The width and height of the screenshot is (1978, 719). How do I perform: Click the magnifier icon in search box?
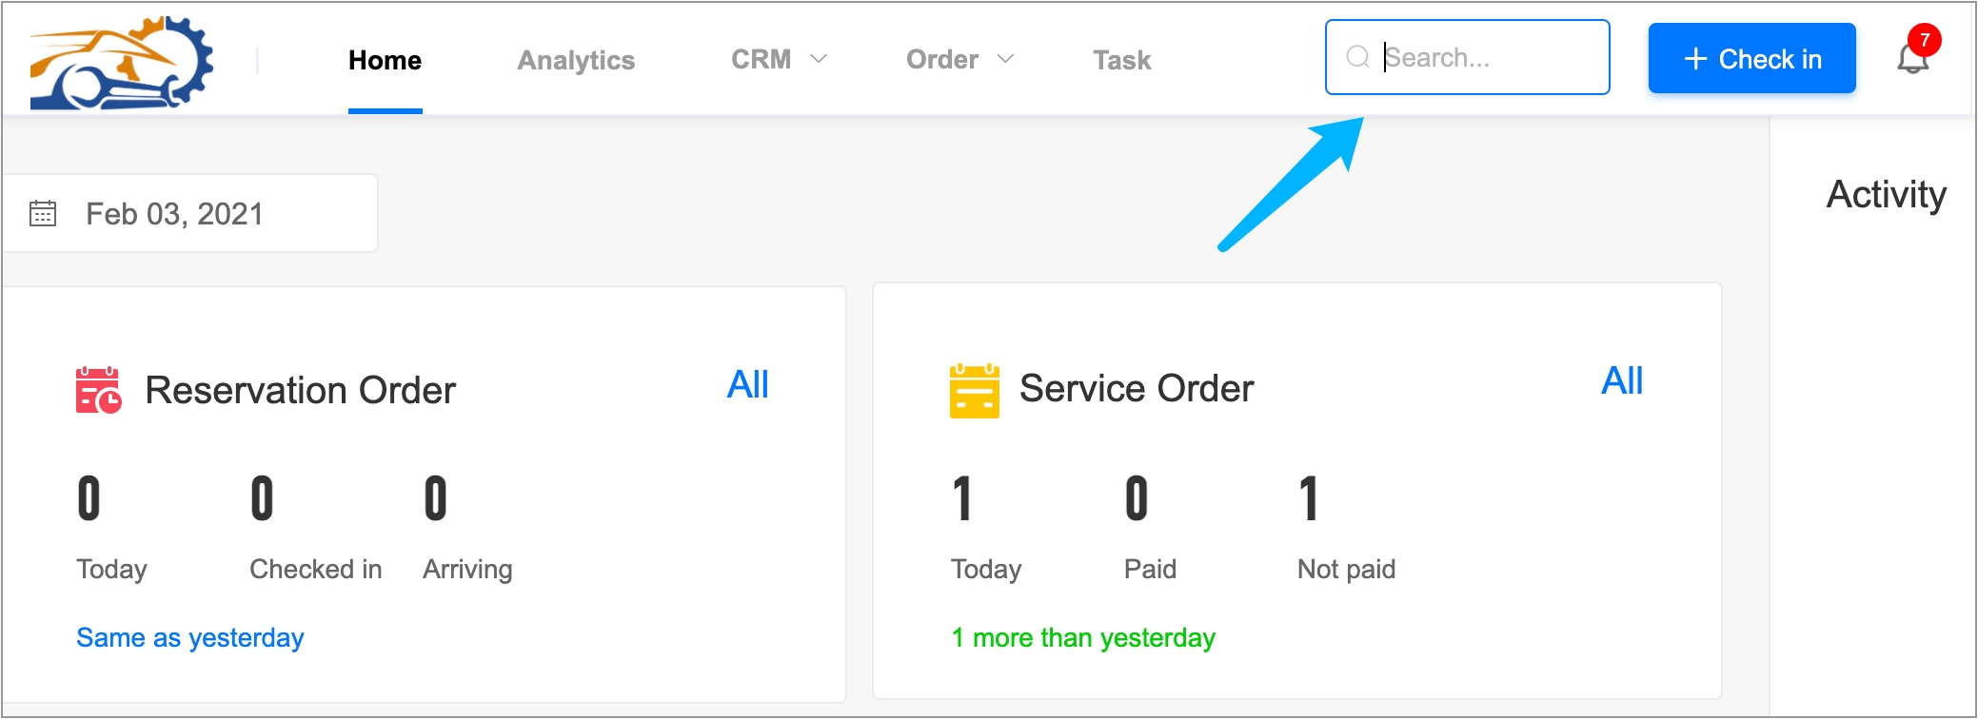tap(1357, 57)
